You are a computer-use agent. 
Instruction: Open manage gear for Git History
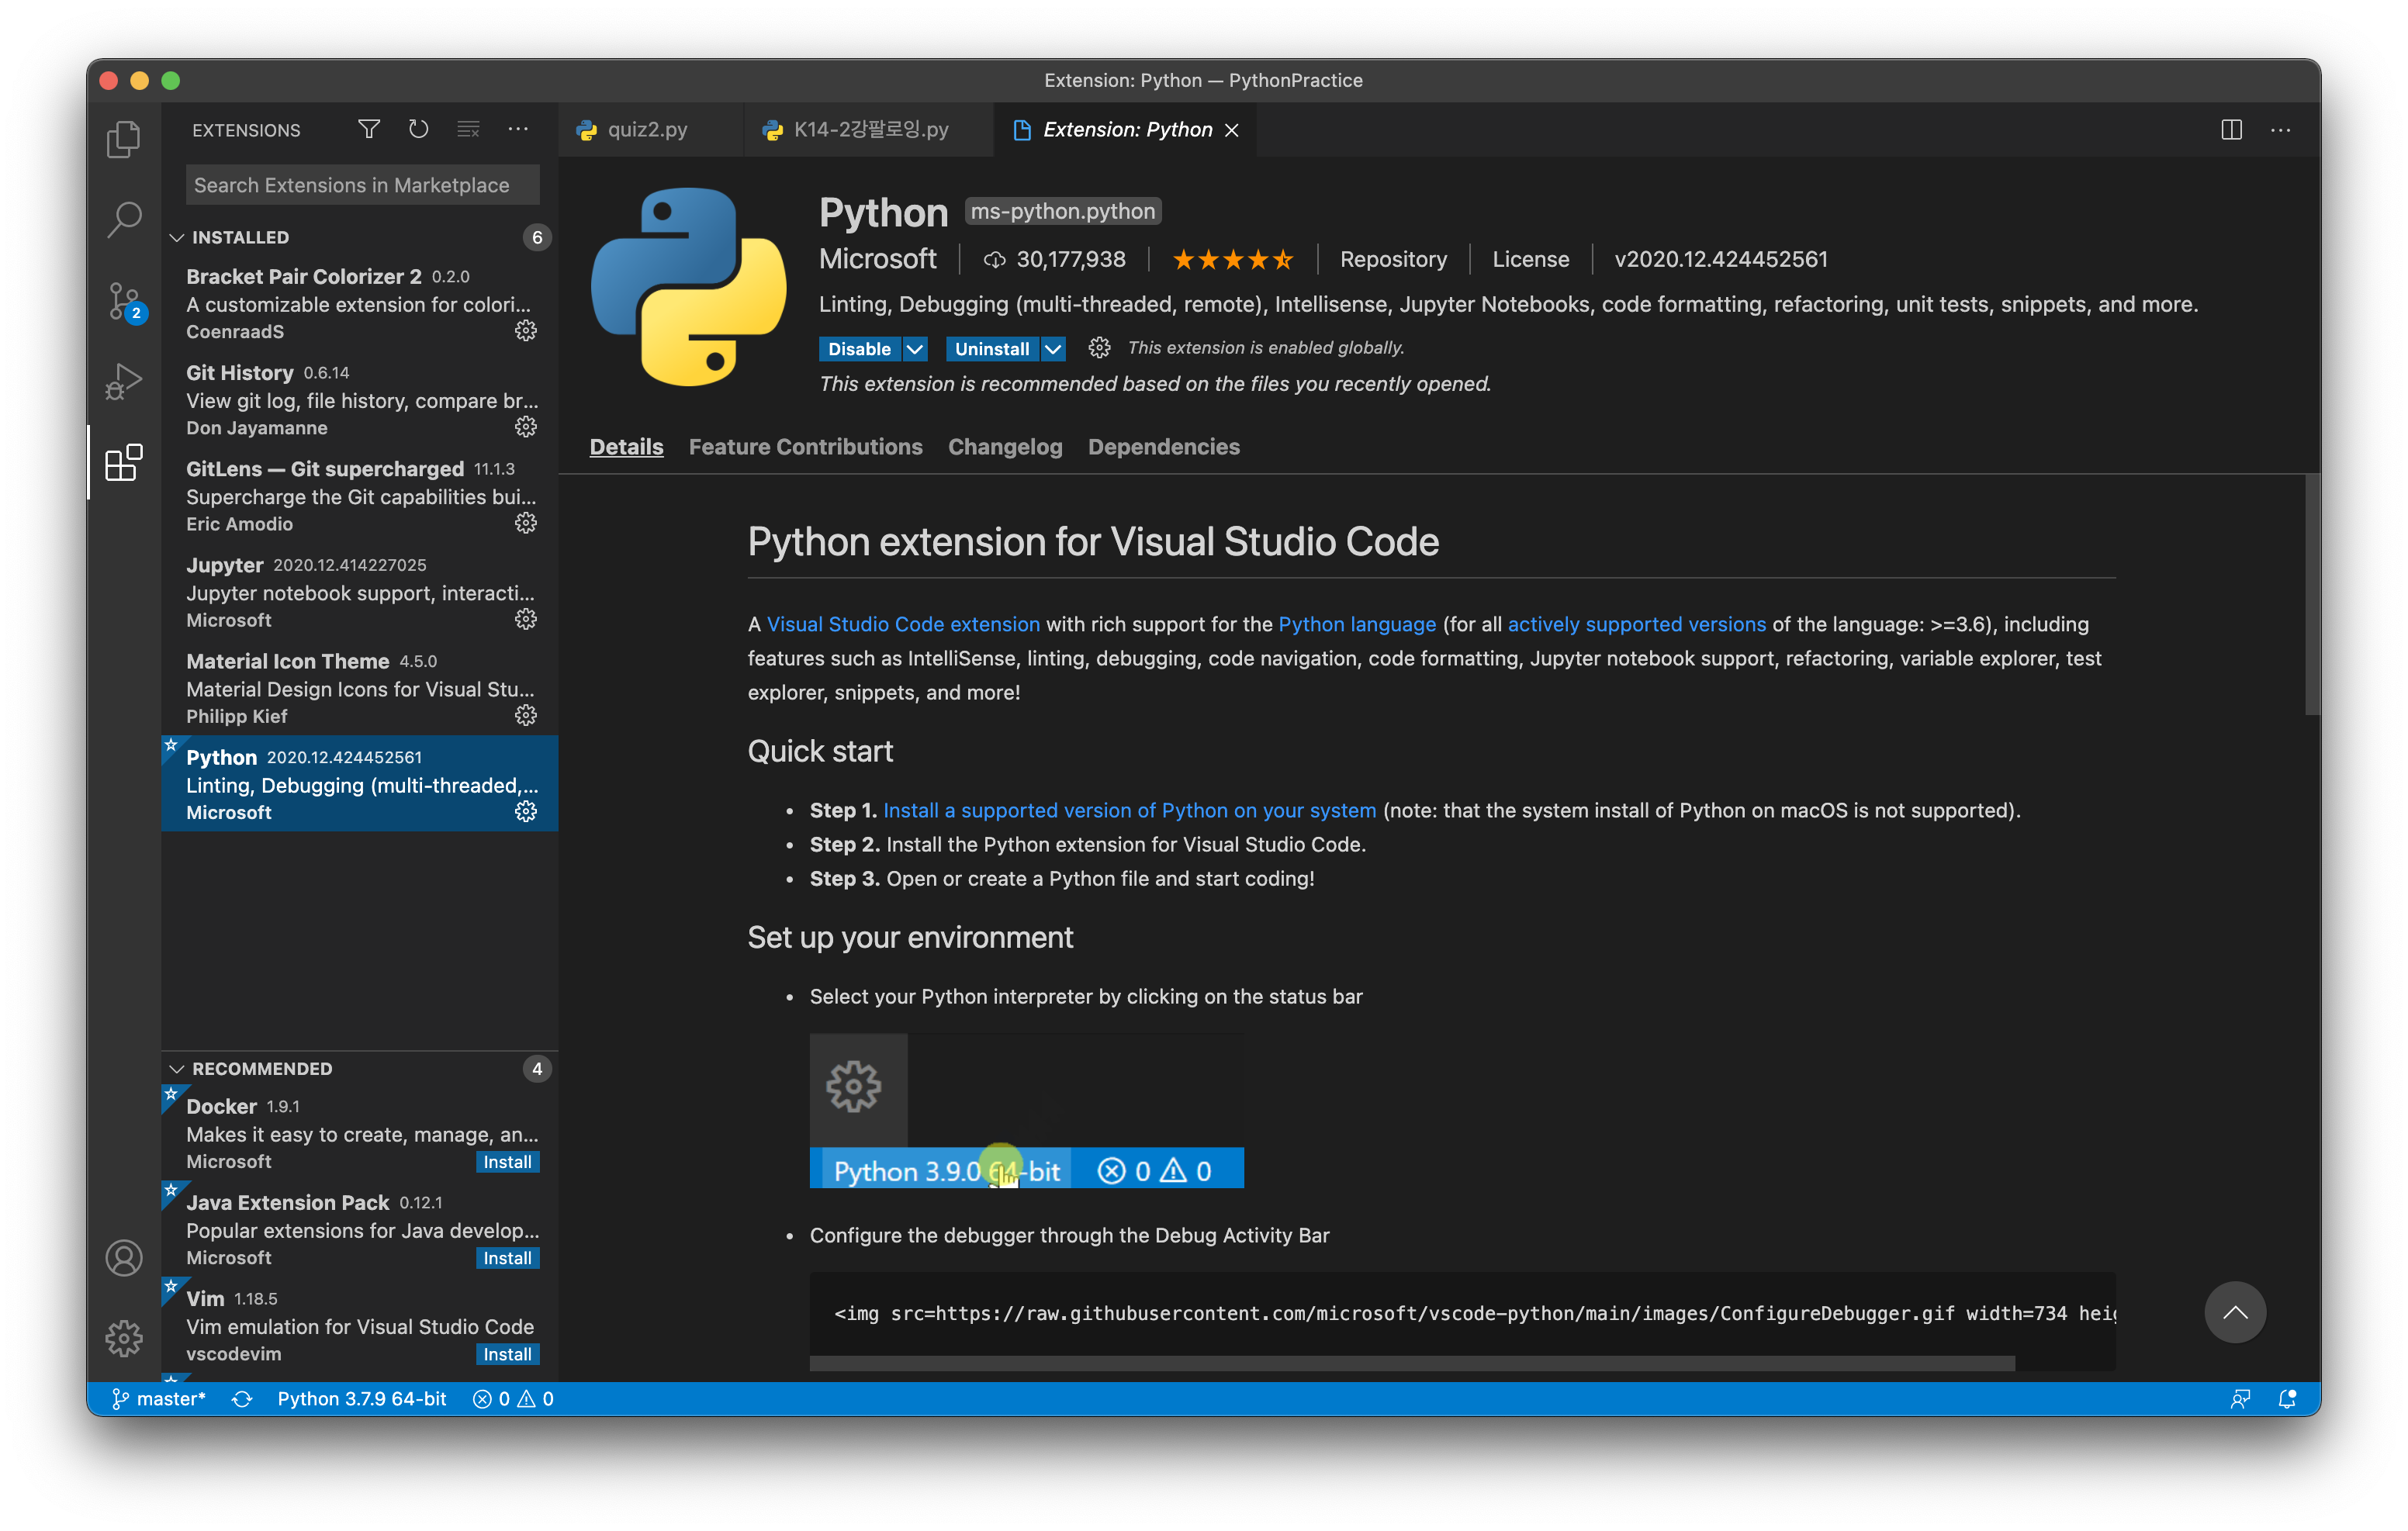(x=526, y=427)
